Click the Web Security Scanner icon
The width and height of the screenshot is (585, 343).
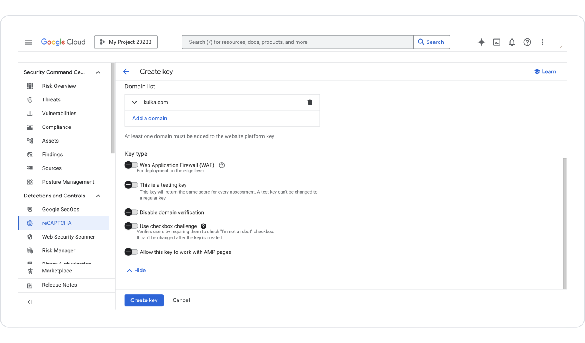point(30,237)
